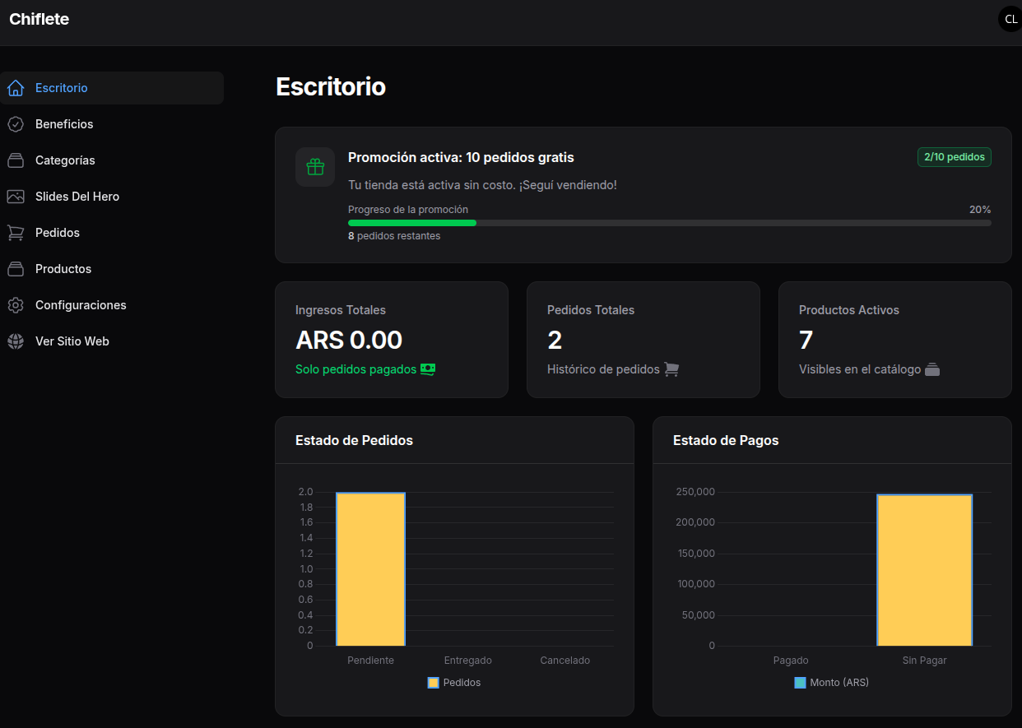Click the check-circle icon next to Beneficios

pos(16,124)
